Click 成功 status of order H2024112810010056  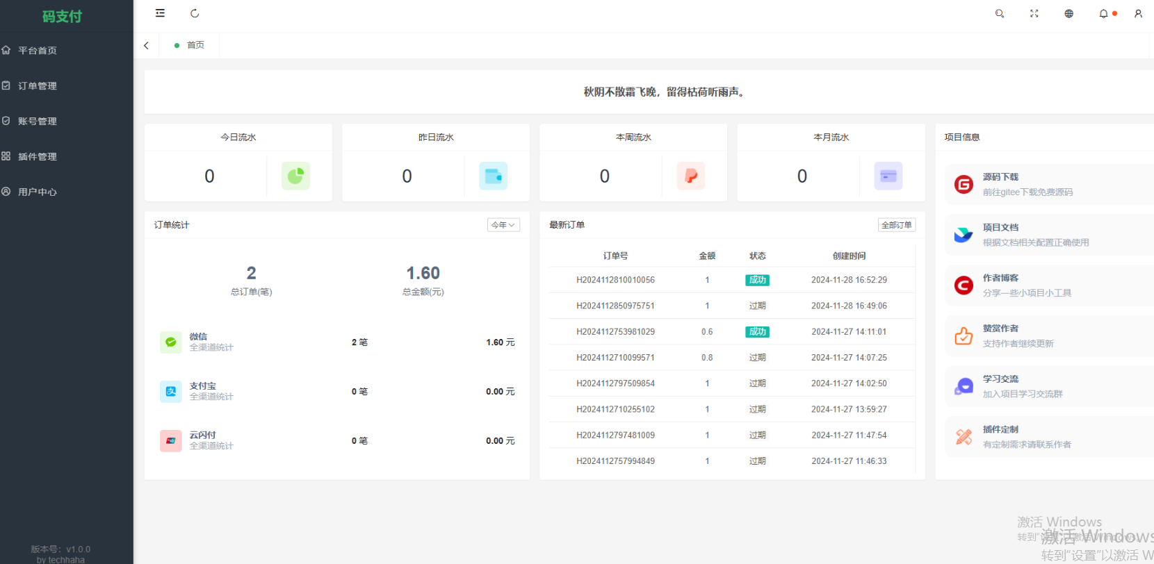click(x=757, y=280)
